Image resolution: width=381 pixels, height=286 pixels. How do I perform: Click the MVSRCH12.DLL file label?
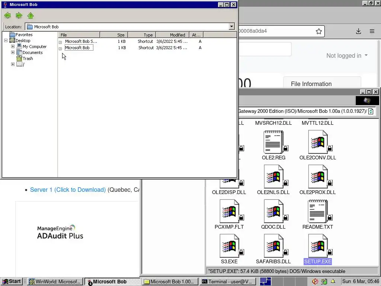pyautogui.click(x=273, y=123)
